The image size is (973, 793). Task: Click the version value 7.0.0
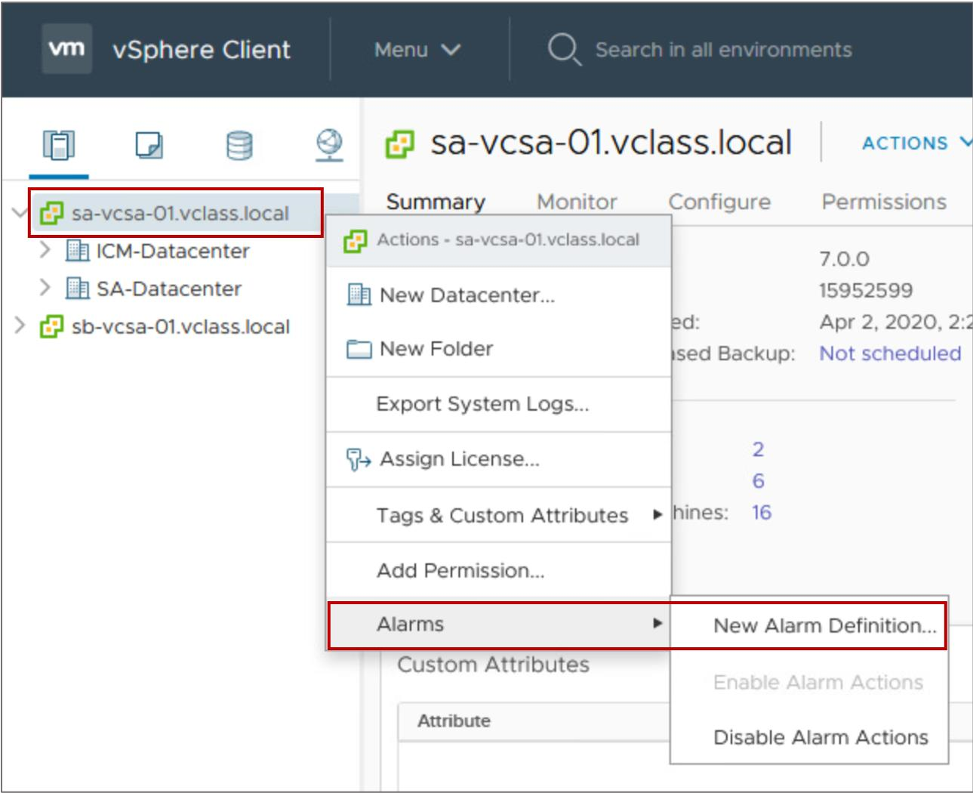tap(844, 259)
